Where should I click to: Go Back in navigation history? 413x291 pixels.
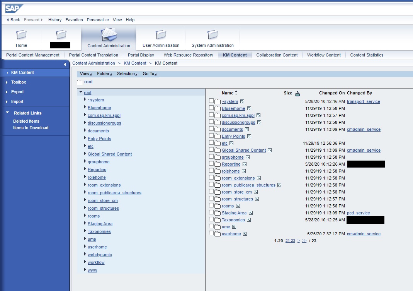point(13,20)
